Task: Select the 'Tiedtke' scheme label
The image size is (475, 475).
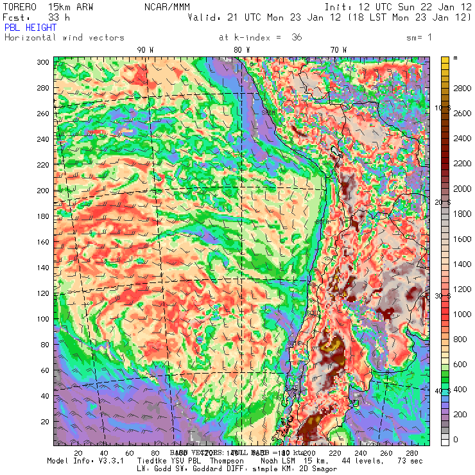Action: (151, 461)
